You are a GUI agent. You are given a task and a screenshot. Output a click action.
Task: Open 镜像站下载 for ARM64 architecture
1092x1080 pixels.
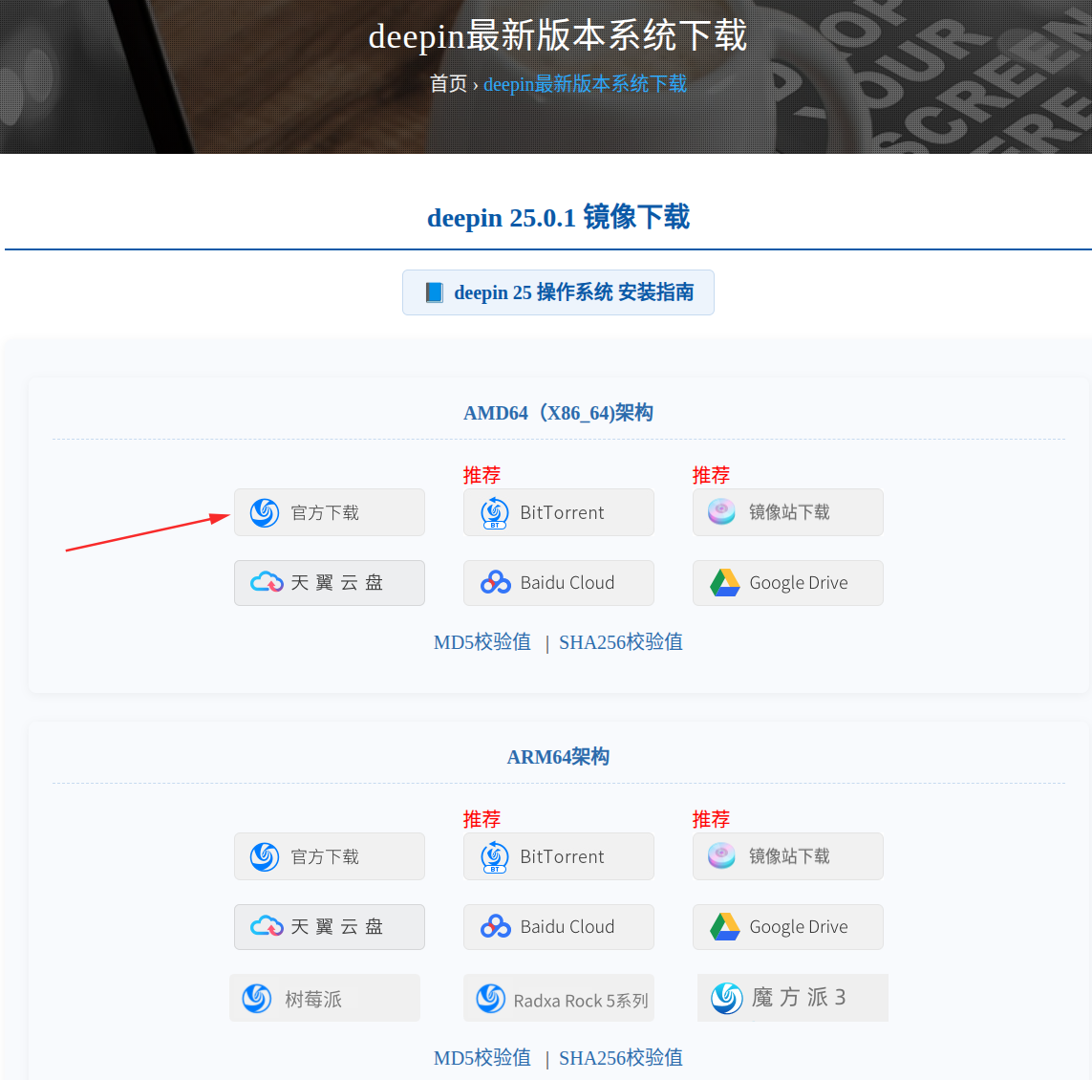787,856
